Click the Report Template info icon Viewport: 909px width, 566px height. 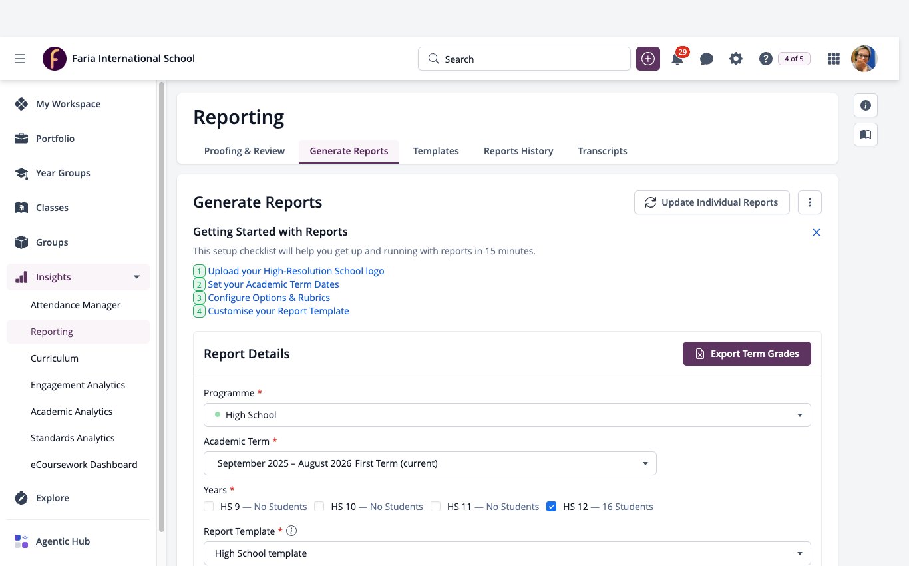click(291, 531)
